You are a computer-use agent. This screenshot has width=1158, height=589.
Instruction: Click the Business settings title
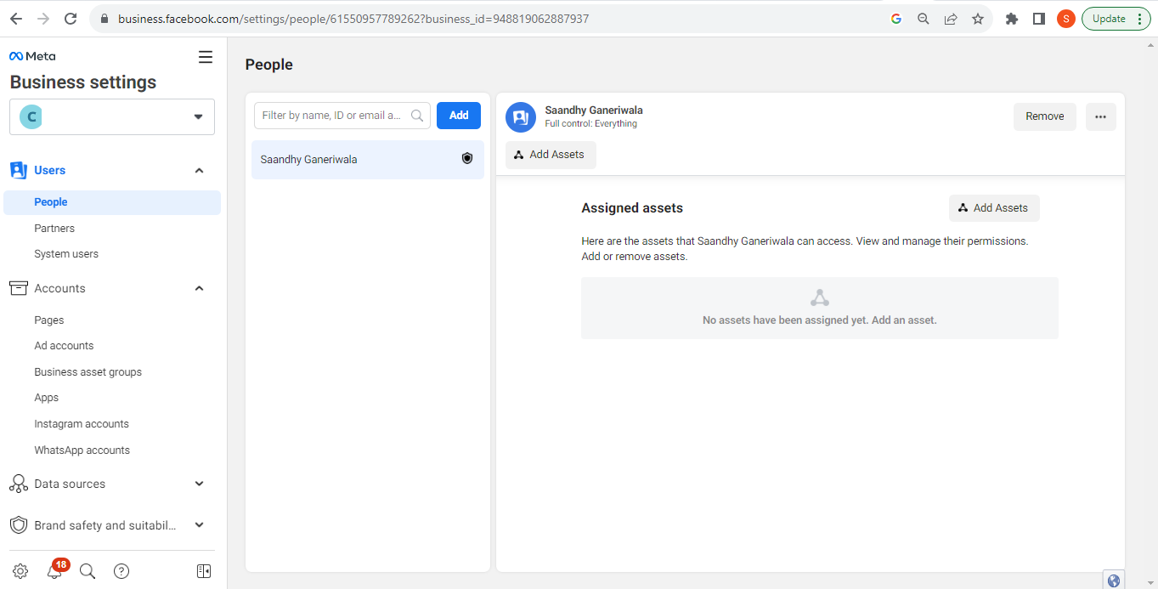[83, 82]
